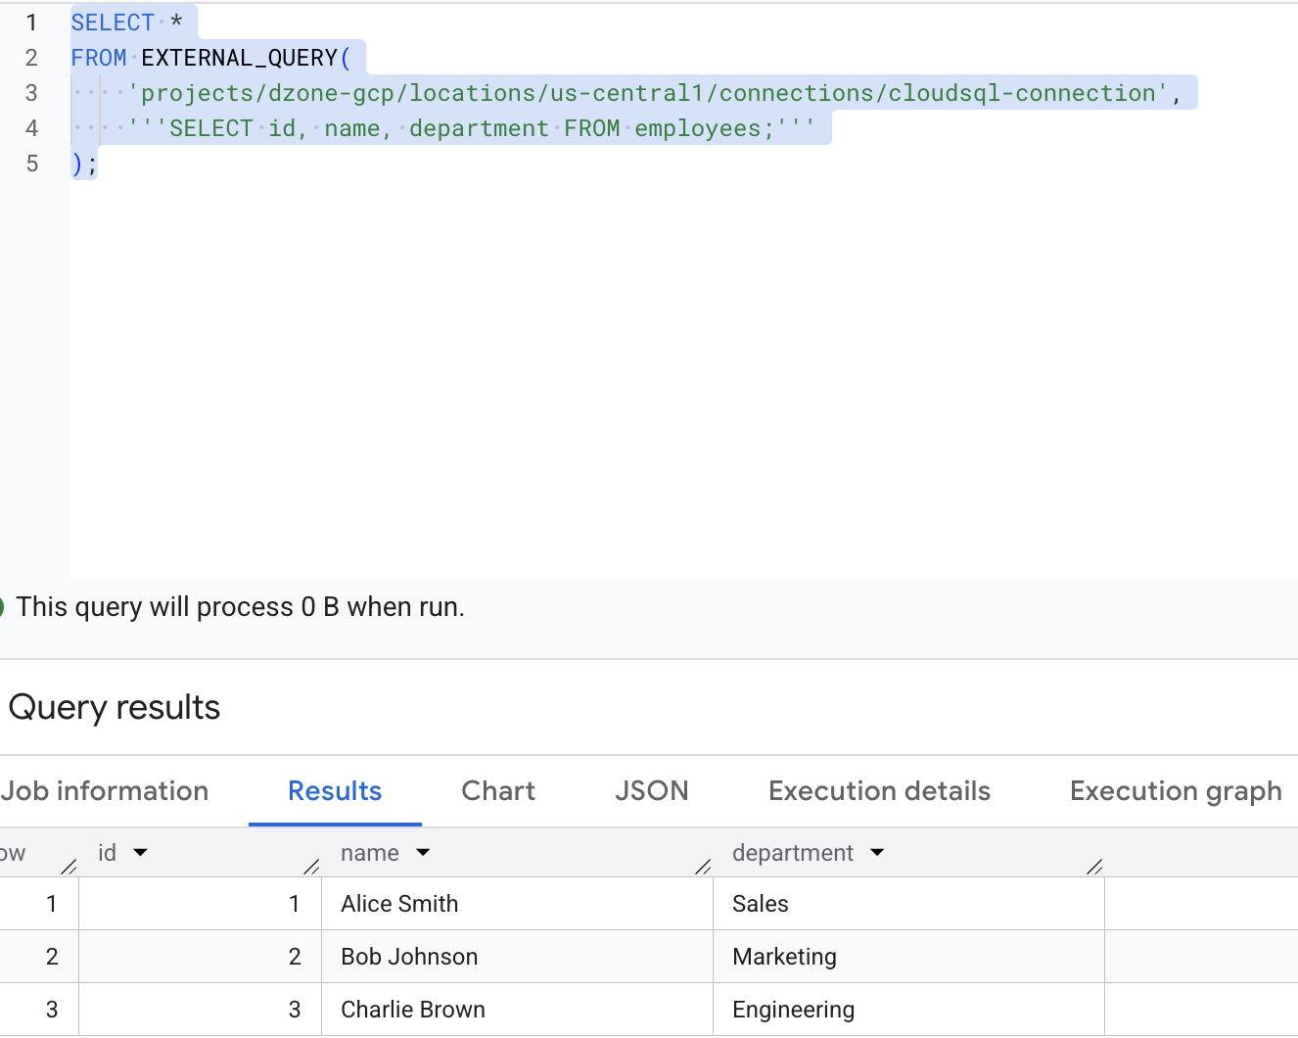Click the 'Engineering' department cell
Viewport: 1298px width, 1038px height.
(x=908, y=1010)
